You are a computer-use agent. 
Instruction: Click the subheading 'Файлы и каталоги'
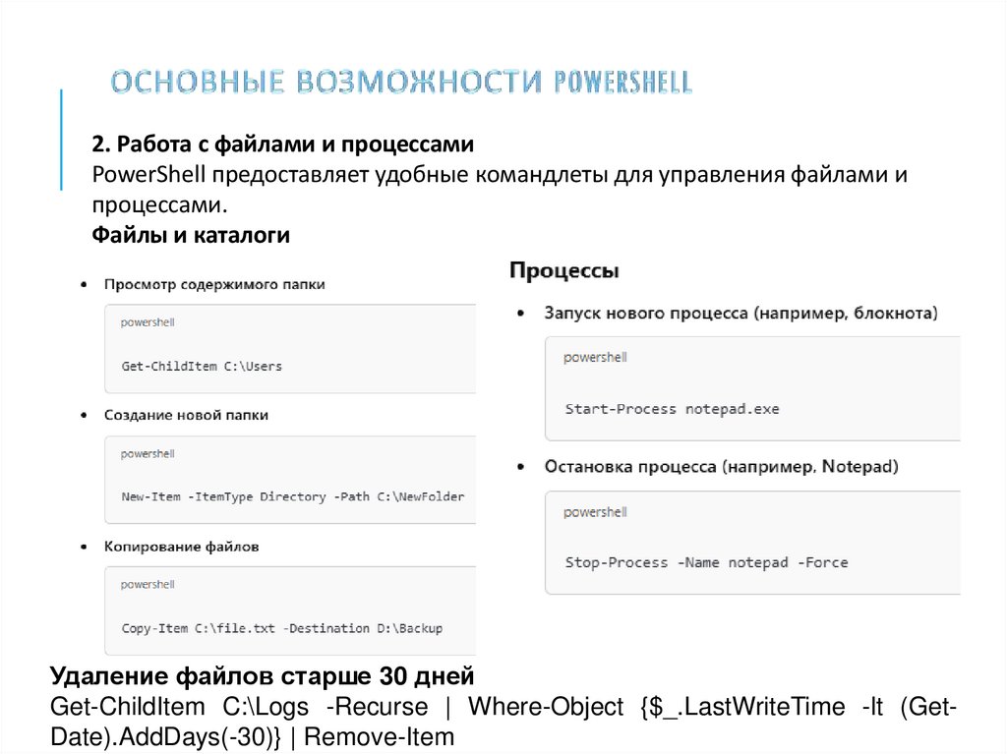tap(191, 235)
